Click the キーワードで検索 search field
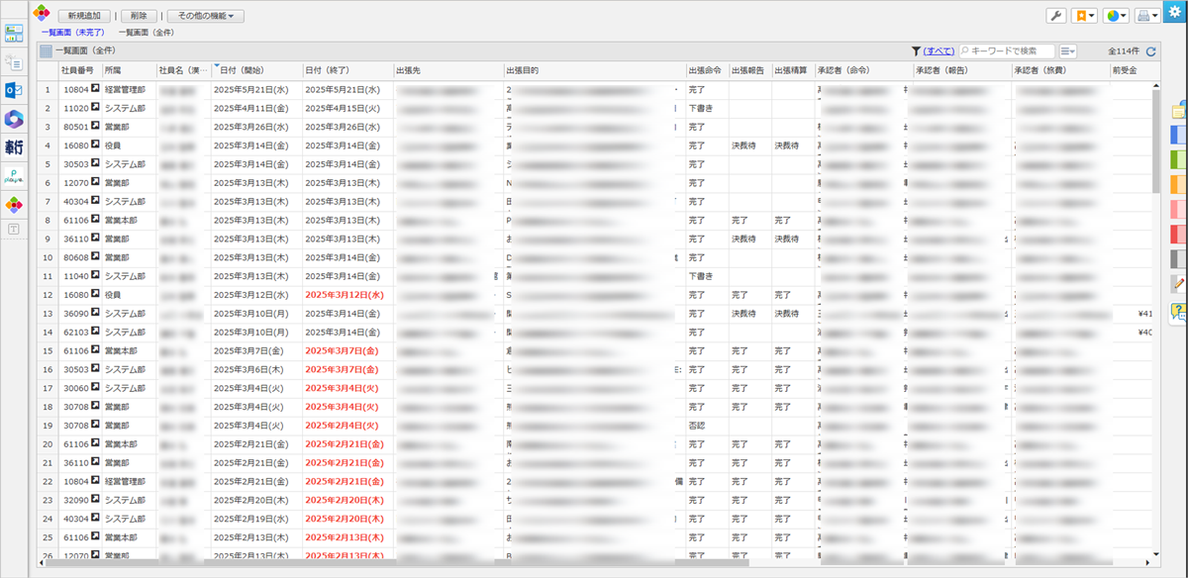The width and height of the screenshot is (1188, 578). [x=1008, y=50]
